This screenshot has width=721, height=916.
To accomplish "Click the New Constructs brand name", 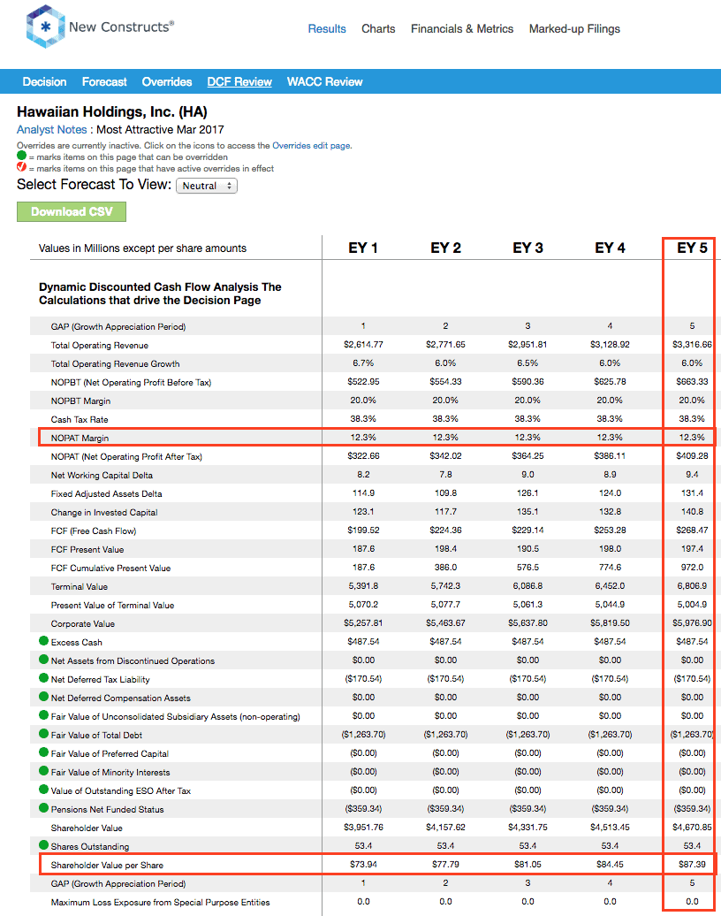I will click(121, 27).
